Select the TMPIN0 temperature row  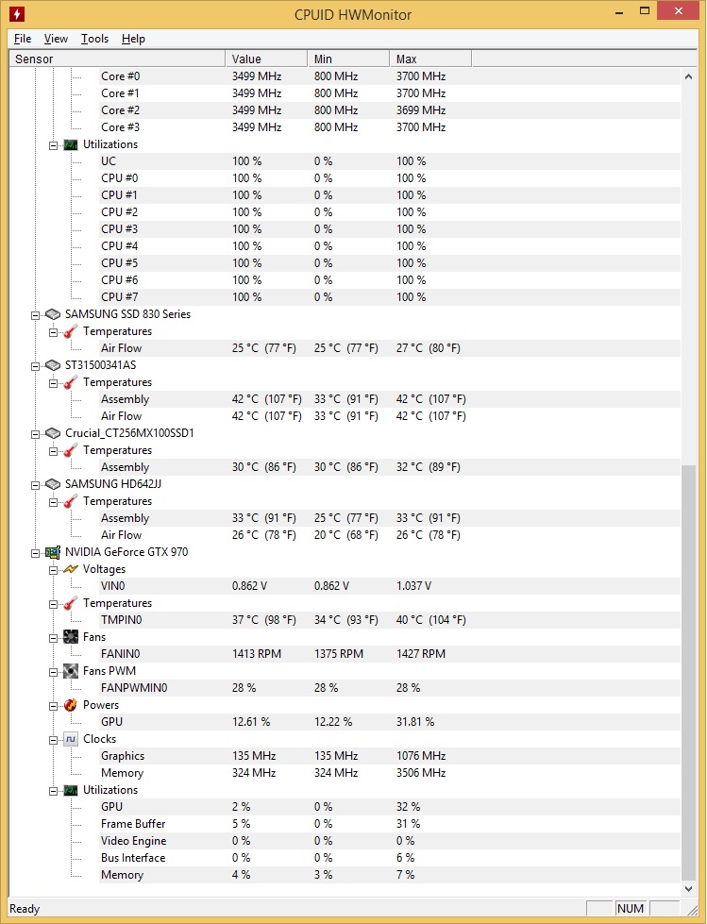[x=345, y=620]
